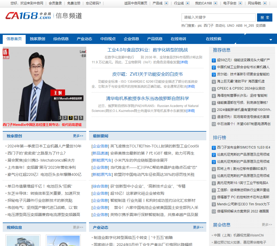This screenshot has width=277, height=246.
Task: Go to 在线培训 tab
Action: click(x=178, y=39)
